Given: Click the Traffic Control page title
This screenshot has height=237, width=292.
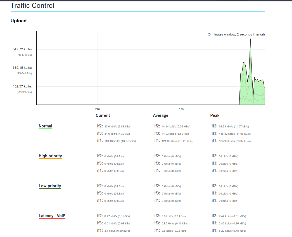Looking at the screenshot, I should pos(32,5).
